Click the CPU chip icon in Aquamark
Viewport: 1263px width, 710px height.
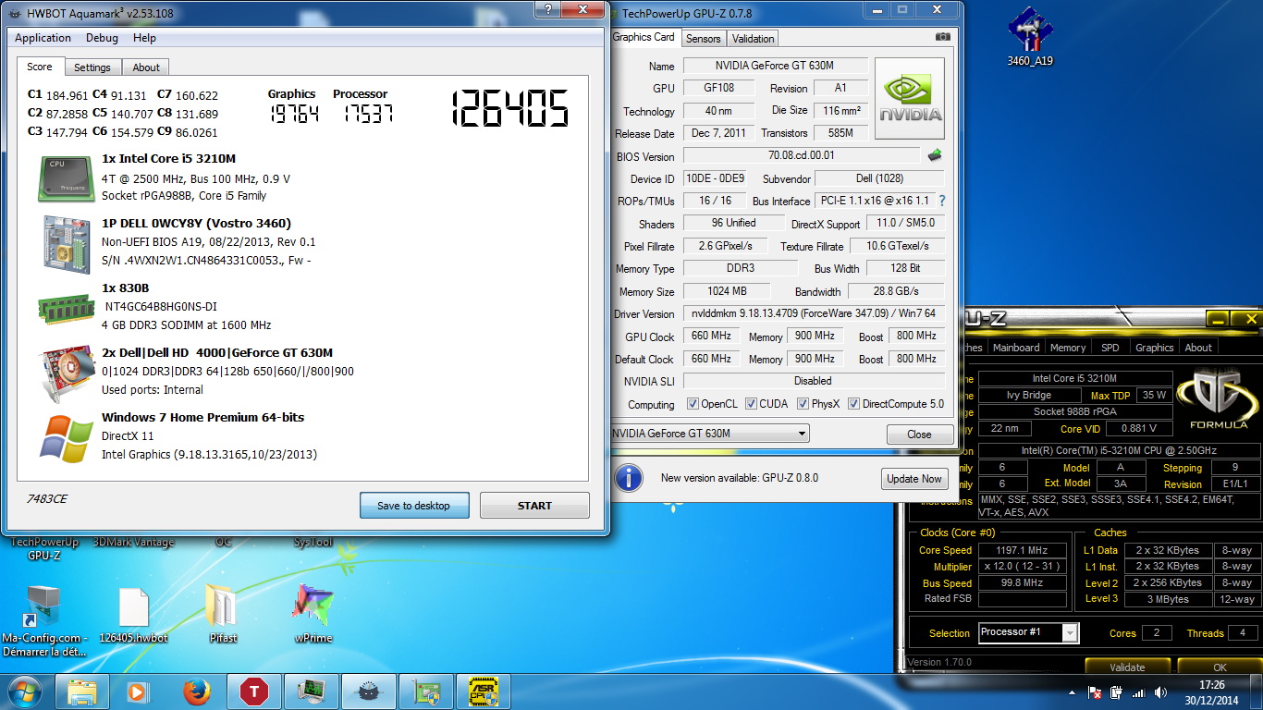click(66, 179)
